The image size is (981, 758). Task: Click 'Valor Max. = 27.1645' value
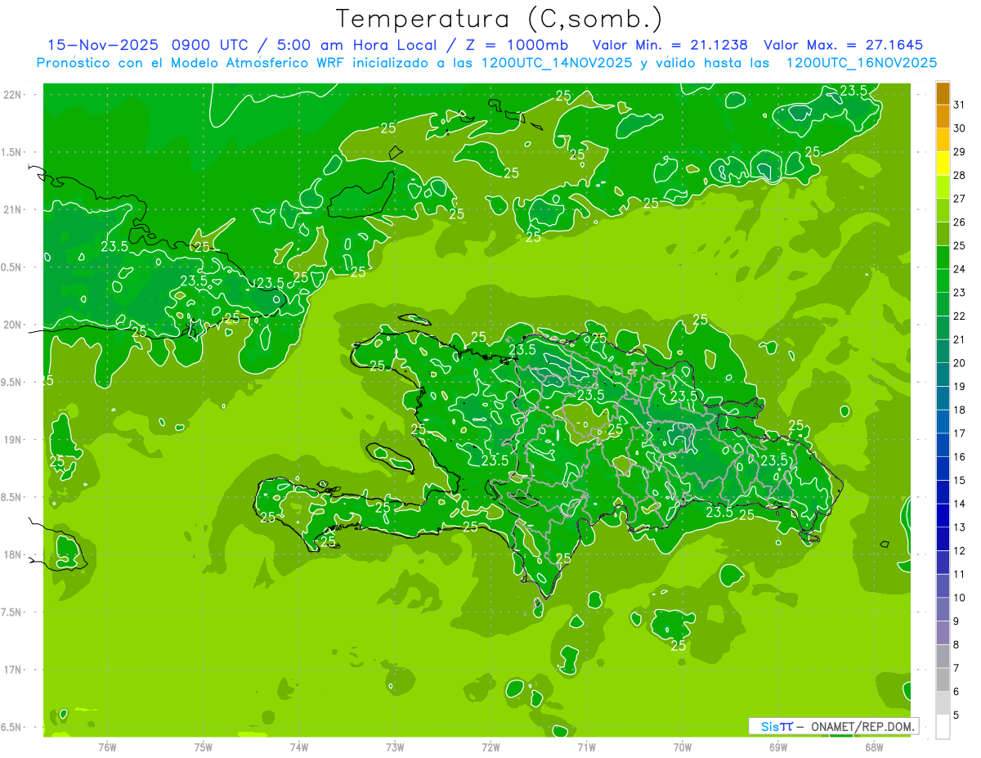click(843, 45)
